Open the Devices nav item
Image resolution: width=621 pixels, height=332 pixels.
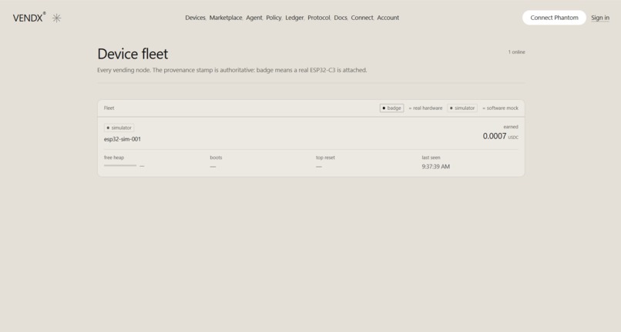195,18
